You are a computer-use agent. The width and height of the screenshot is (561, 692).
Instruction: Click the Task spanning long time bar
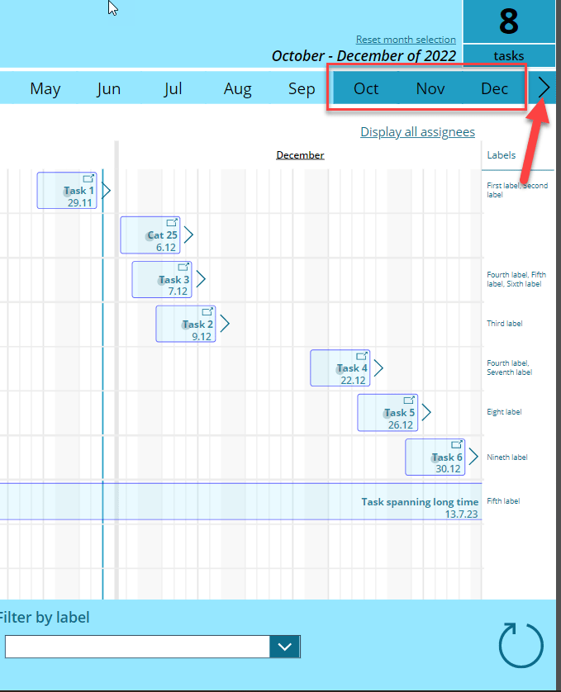click(x=240, y=501)
